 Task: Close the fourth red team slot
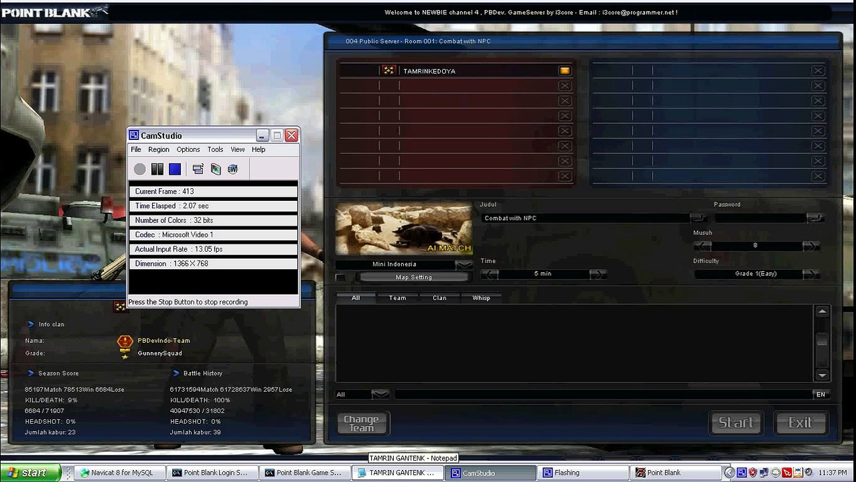(565, 116)
